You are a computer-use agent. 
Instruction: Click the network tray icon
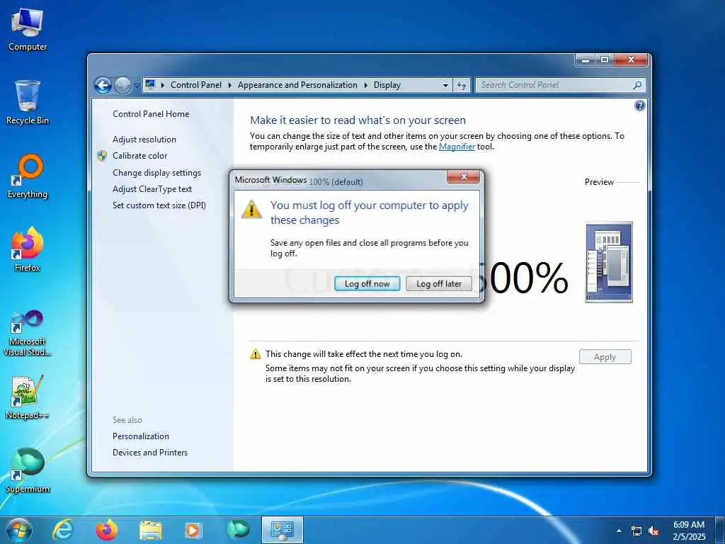(636, 531)
